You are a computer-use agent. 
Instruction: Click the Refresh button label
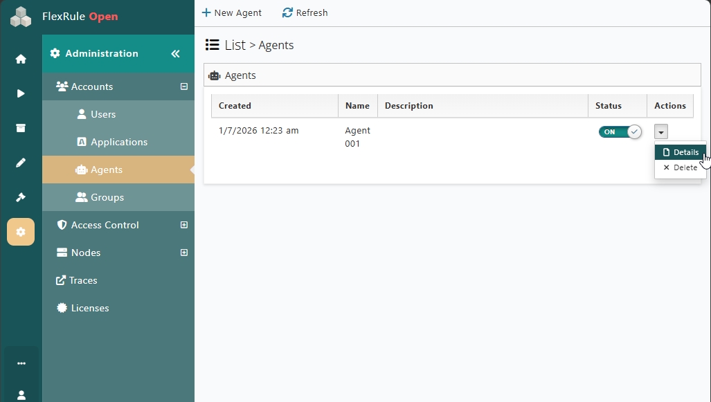tap(312, 12)
